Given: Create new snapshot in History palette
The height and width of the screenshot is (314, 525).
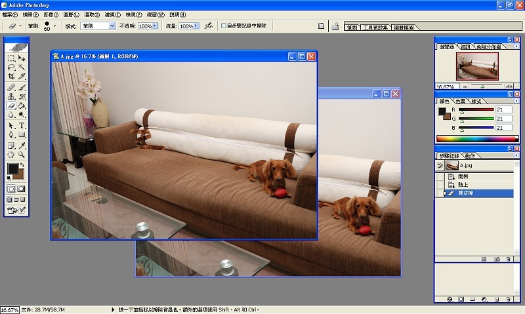Looking at the screenshot, I should [x=496, y=259].
